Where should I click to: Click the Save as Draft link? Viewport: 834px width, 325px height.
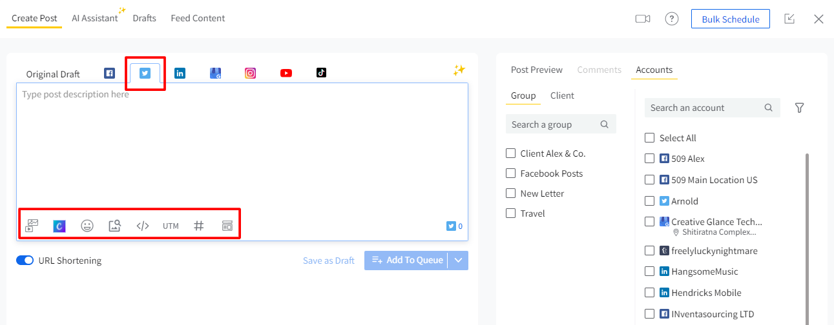click(328, 261)
